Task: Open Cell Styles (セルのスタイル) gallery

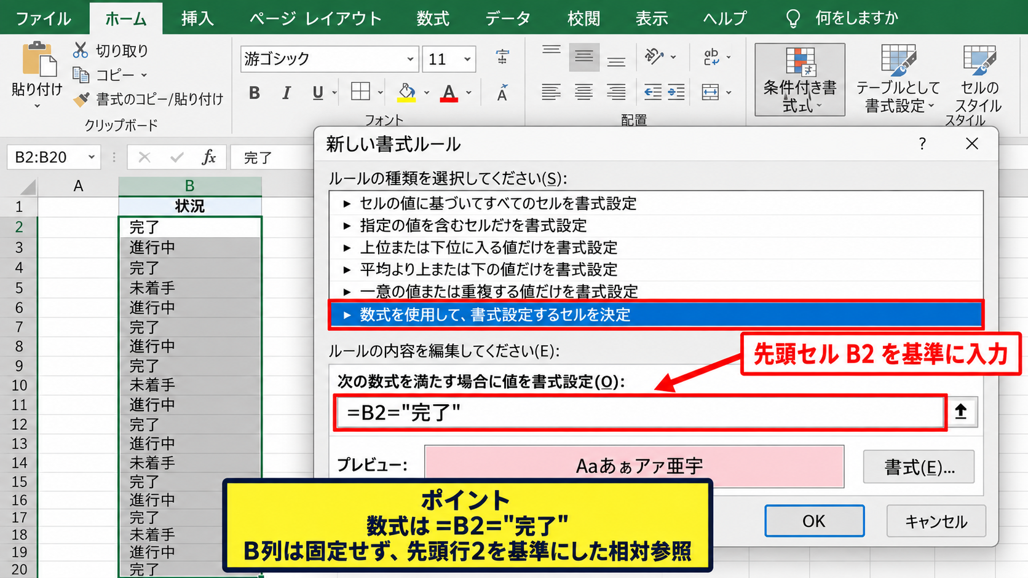Action: (979, 79)
